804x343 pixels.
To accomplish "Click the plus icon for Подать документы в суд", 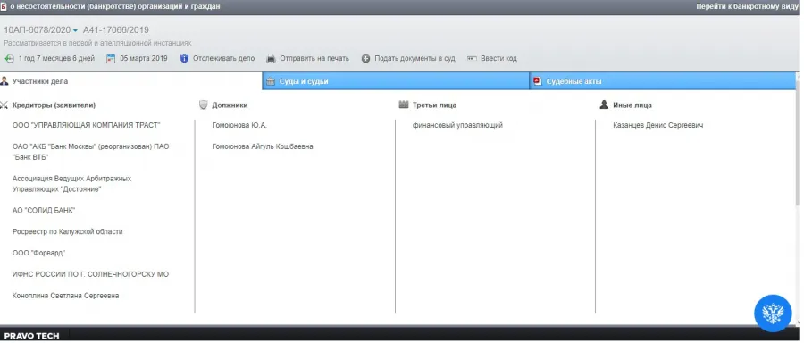I will [x=365, y=59].
